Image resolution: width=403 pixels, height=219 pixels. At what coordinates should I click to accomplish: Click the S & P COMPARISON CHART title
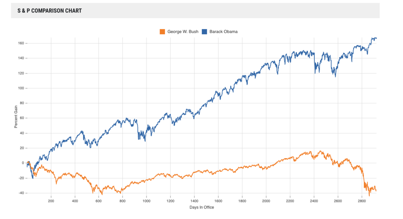50,11
